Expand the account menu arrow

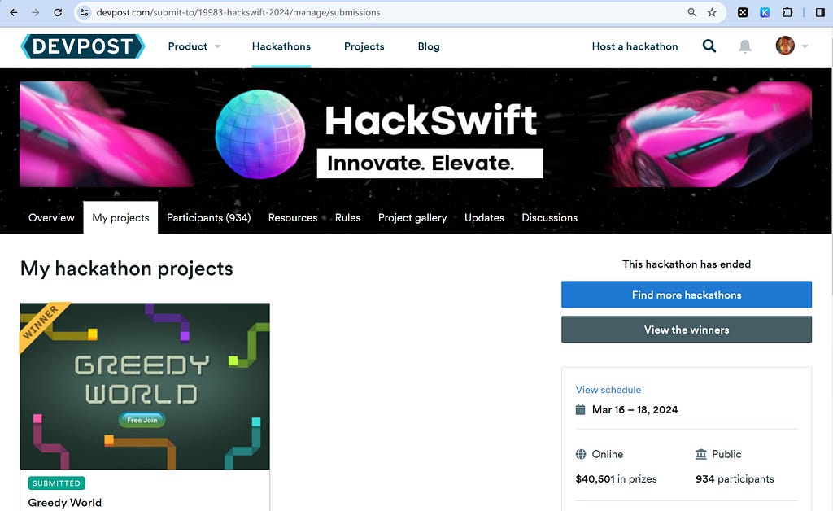pos(805,46)
